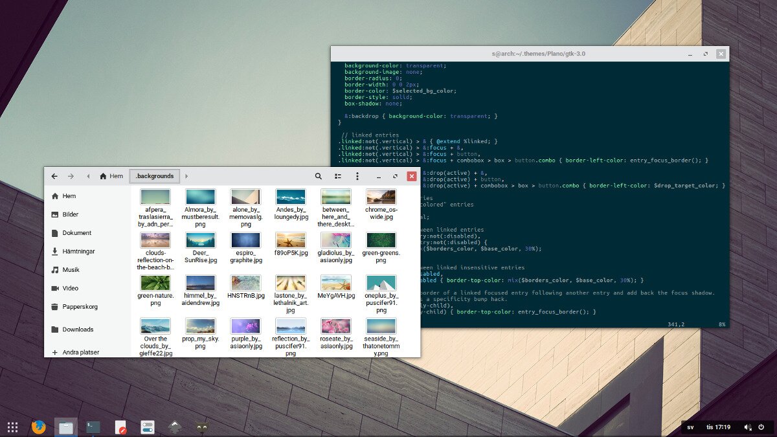Open the tweak tool toggle-switch icon
The width and height of the screenshot is (777, 437).
coord(148,427)
